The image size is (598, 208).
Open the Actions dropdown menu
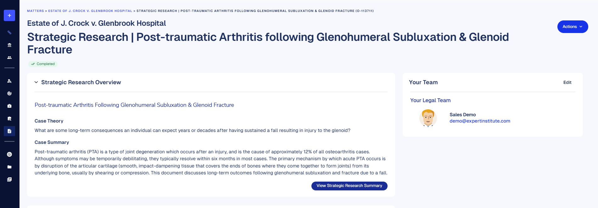pos(573,27)
